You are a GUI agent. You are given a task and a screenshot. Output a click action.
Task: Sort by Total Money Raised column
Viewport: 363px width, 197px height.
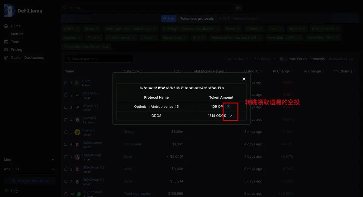(x=210, y=71)
